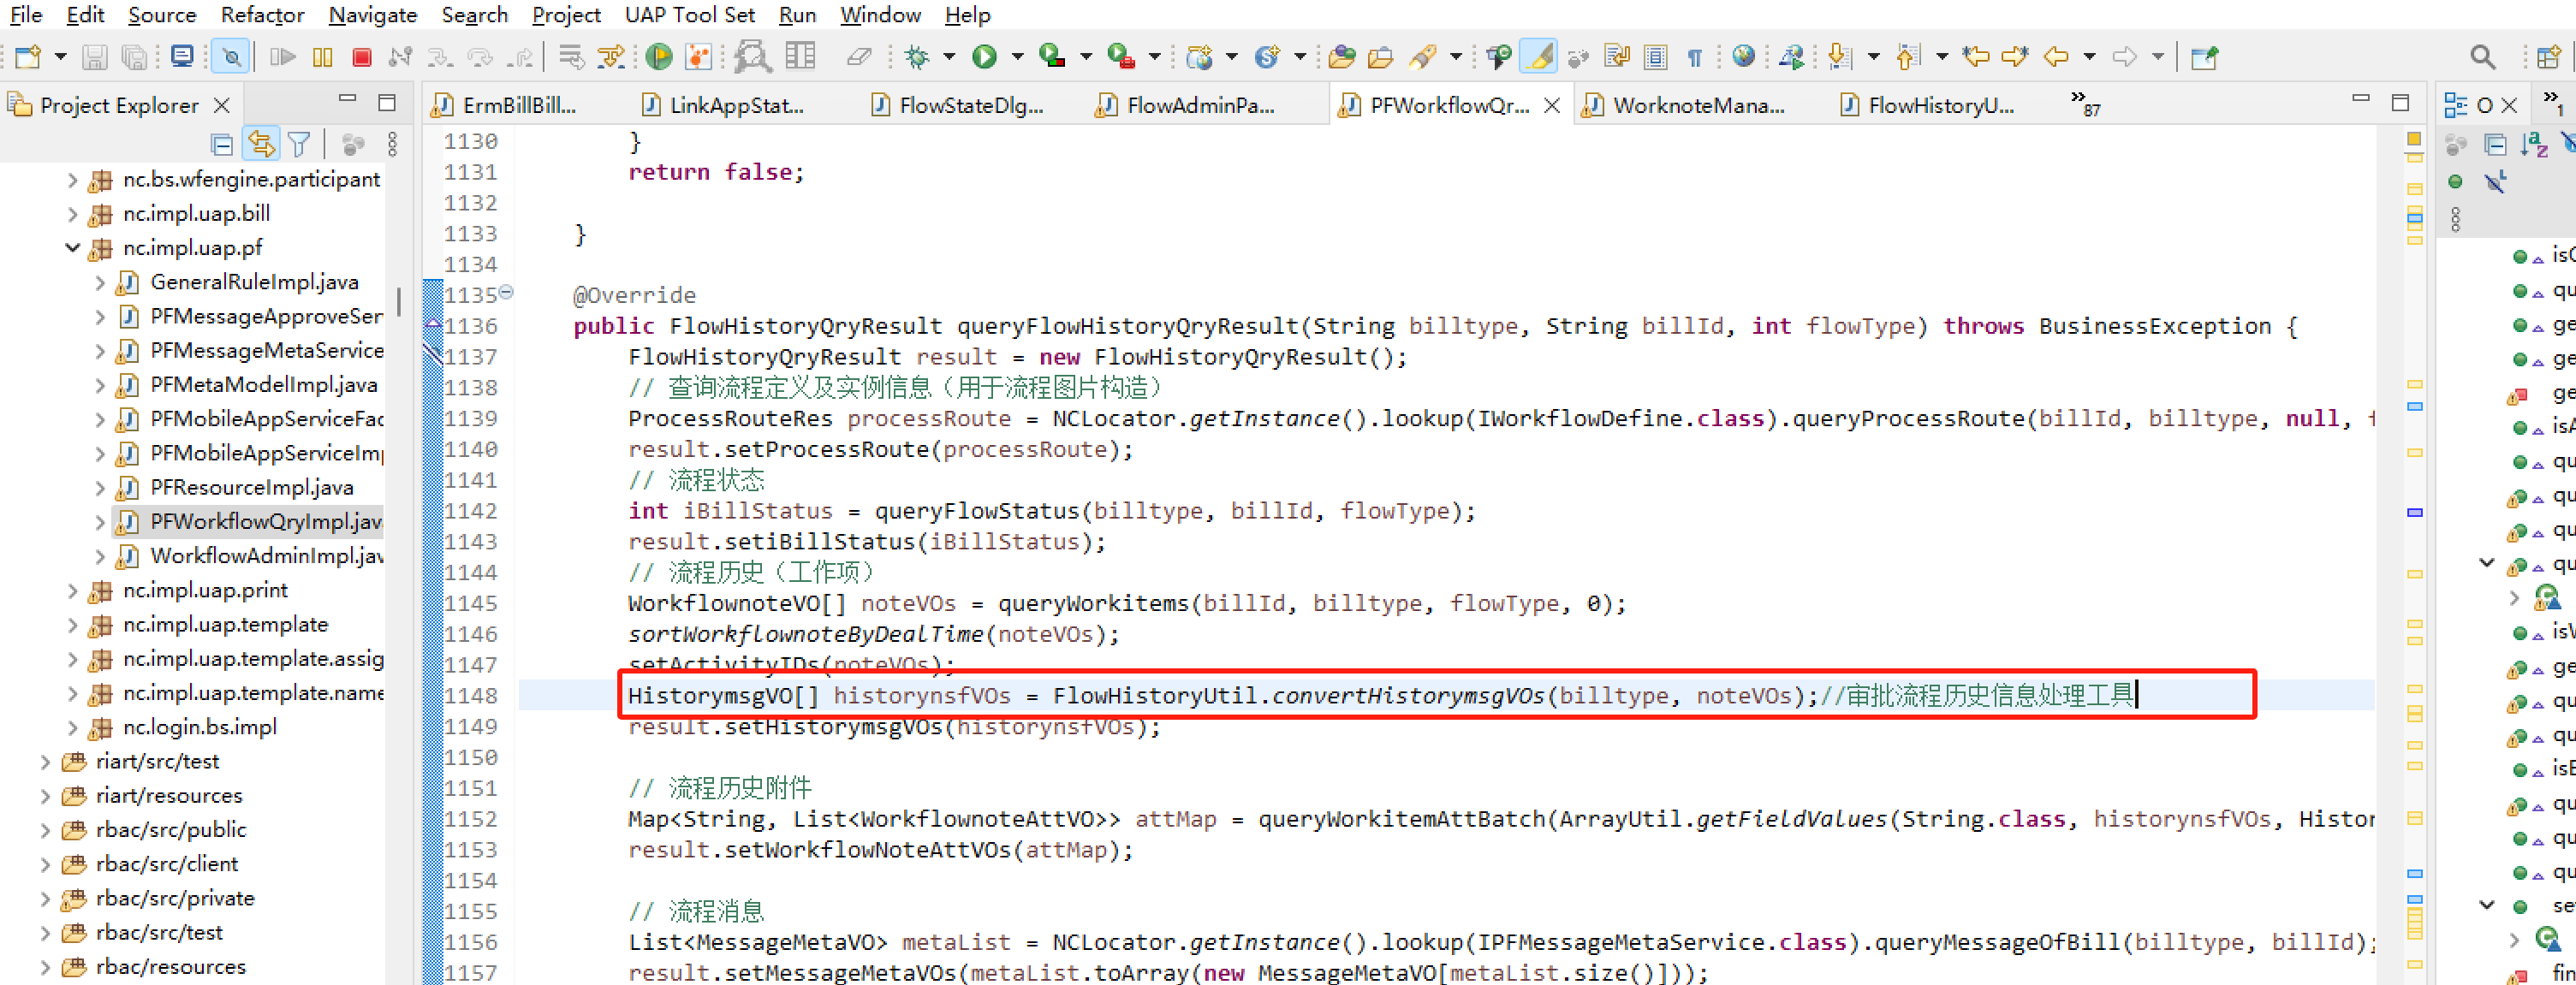Open the Run button dropdown arrow
Image resolution: width=2576 pixels, height=985 pixels.
(1017, 57)
